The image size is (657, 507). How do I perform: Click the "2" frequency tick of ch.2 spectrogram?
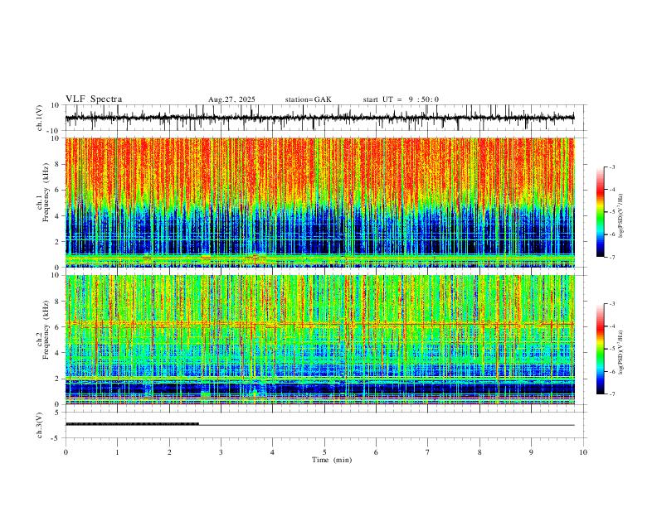tap(58, 379)
